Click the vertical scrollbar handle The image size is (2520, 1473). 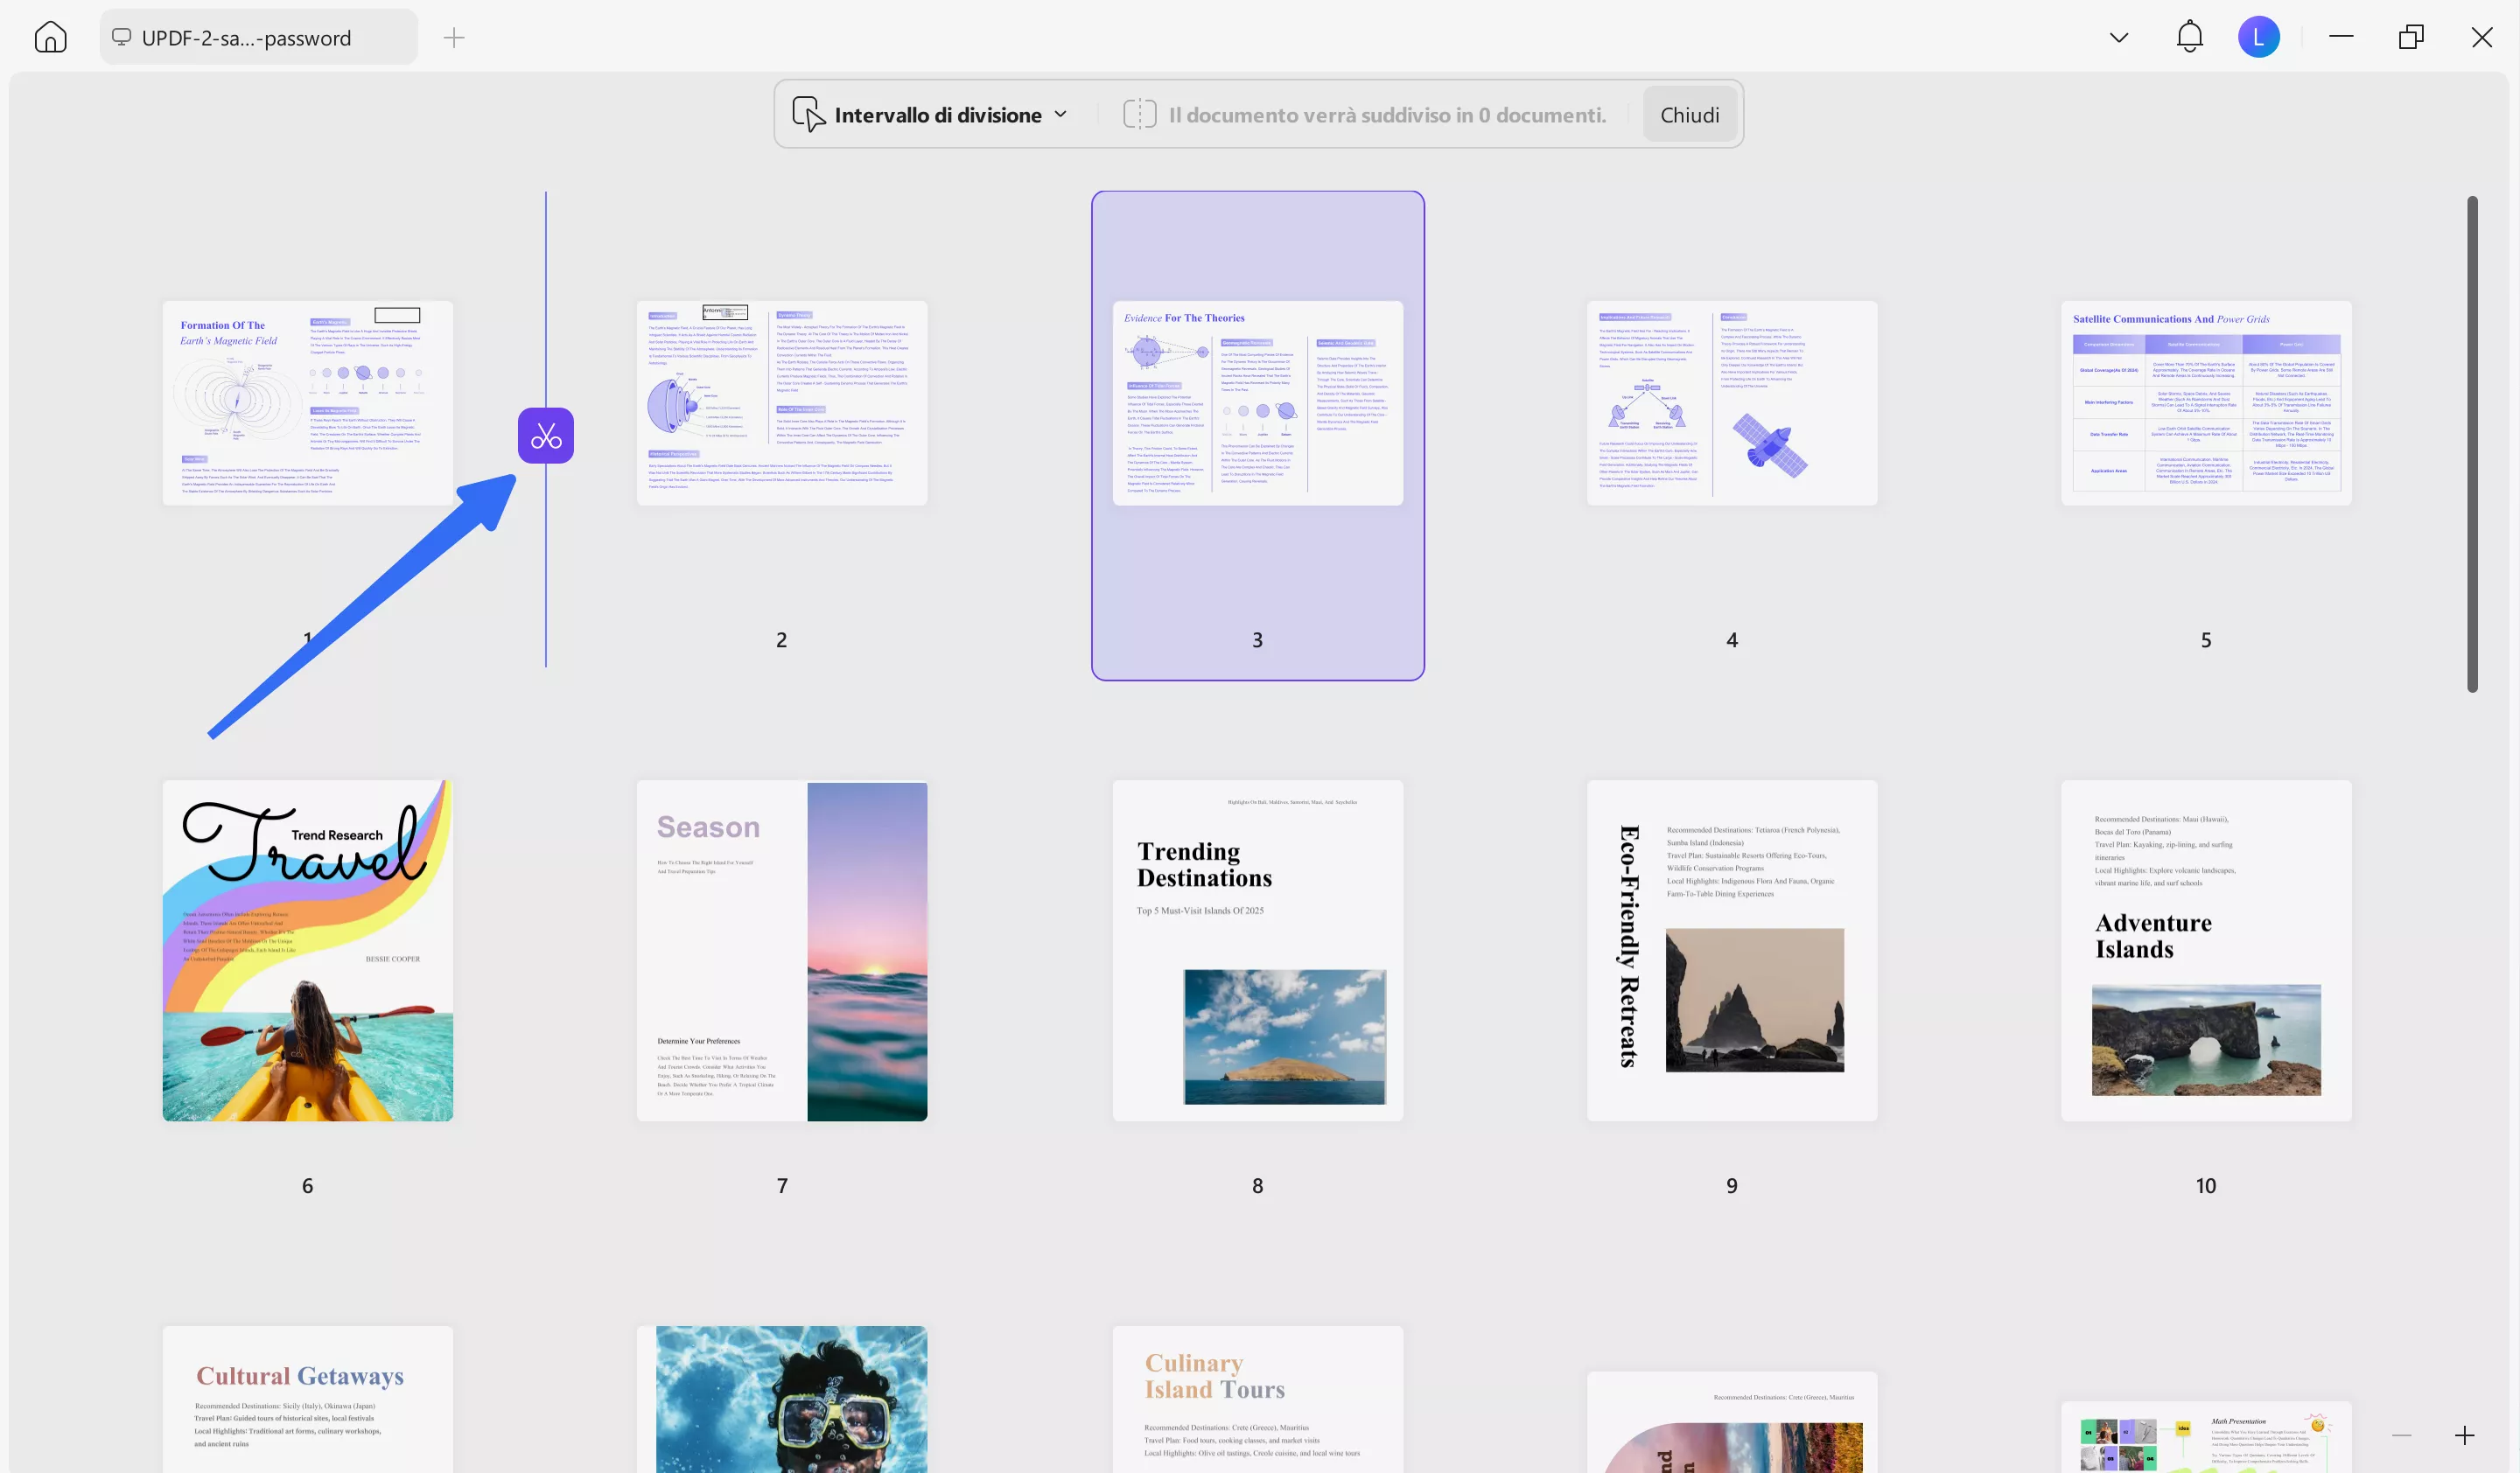point(2472,443)
